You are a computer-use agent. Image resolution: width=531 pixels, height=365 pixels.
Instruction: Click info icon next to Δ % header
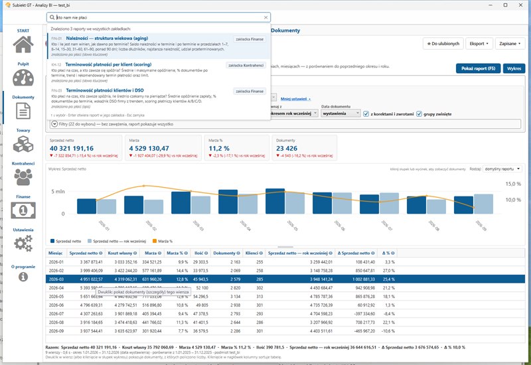(x=393, y=253)
